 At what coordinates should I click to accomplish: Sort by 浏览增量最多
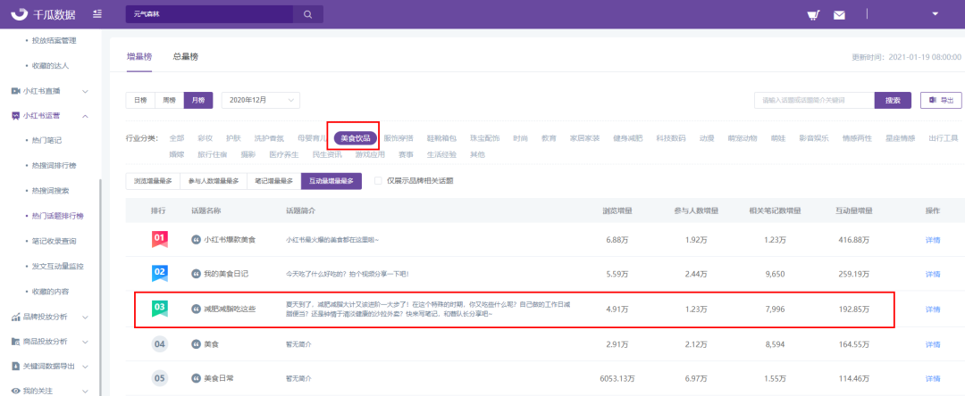point(154,181)
